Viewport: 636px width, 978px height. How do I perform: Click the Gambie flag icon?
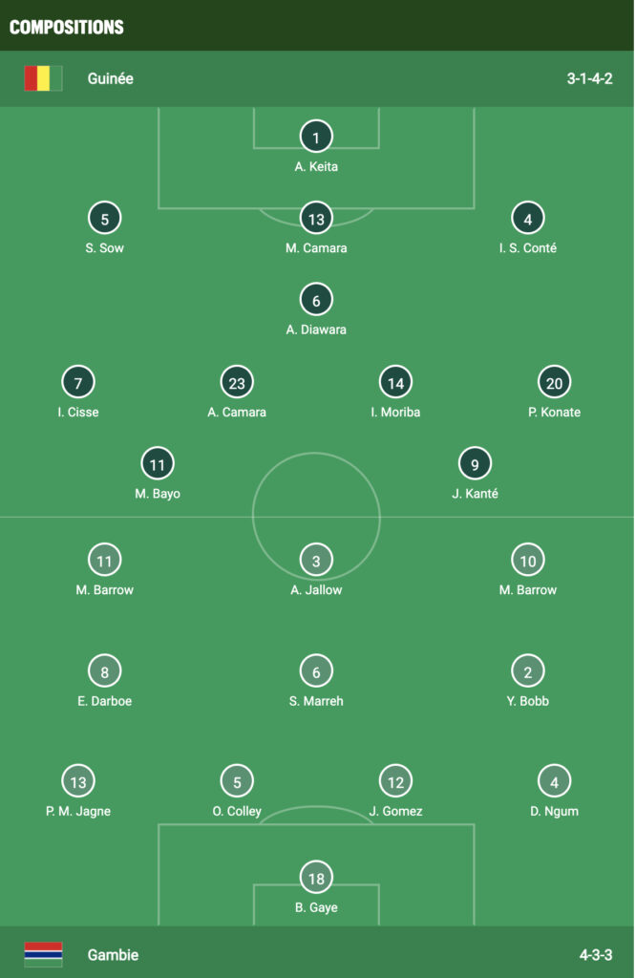[44, 954]
